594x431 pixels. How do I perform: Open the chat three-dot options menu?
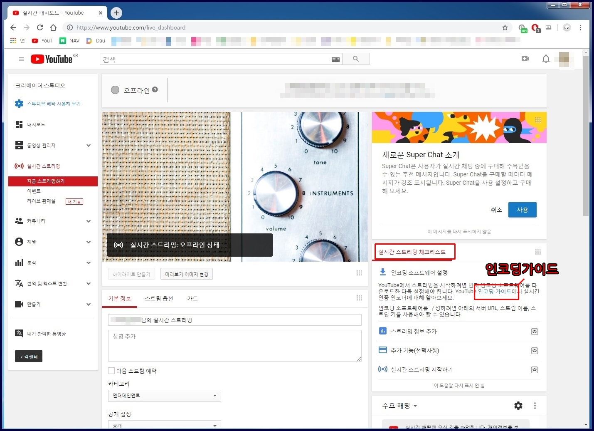(535, 405)
